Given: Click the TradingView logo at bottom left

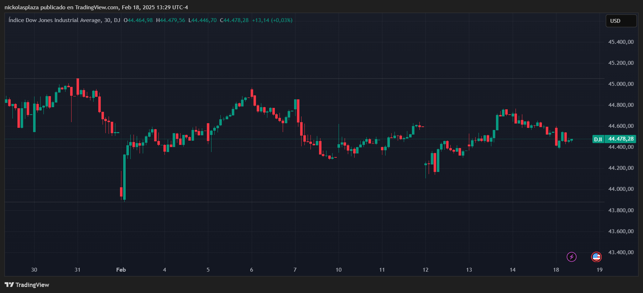Looking at the screenshot, I should pyautogui.click(x=27, y=285).
